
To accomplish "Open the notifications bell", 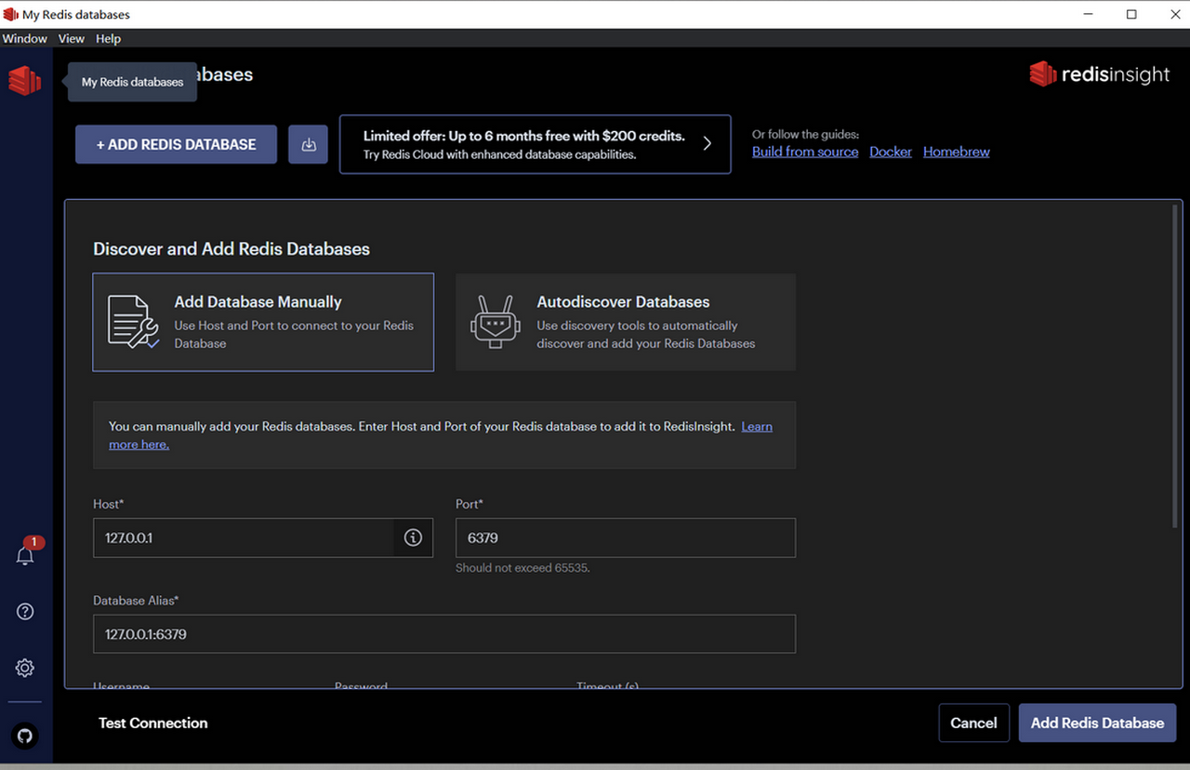I will coord(25,555).
